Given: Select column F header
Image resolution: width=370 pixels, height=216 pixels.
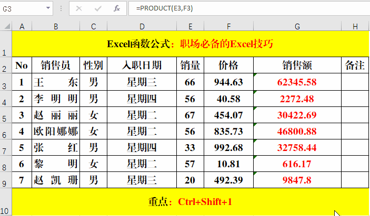Looking at the screenshot, I should click(228, 26).
